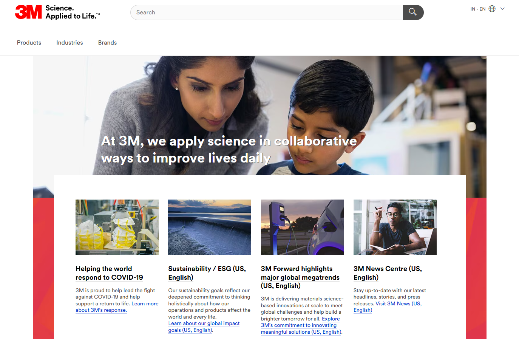Click the globe language icon
Viewport: 519px width, 339px height.
tap(492, 9)
